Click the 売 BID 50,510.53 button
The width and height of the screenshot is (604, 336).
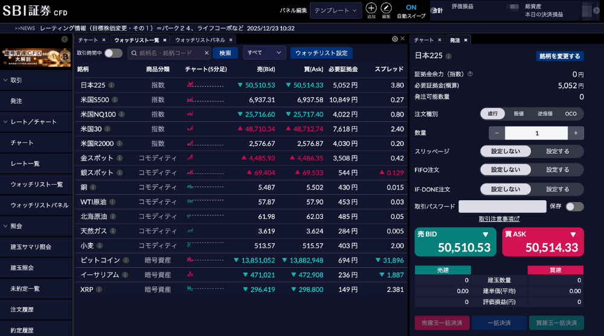pyautogui.click(x=454, y=242)
